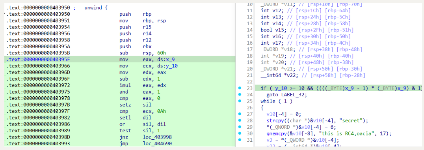Click the int v16 declaration
This screenshot has height=150, width=424.
click(x=305, y=36)
